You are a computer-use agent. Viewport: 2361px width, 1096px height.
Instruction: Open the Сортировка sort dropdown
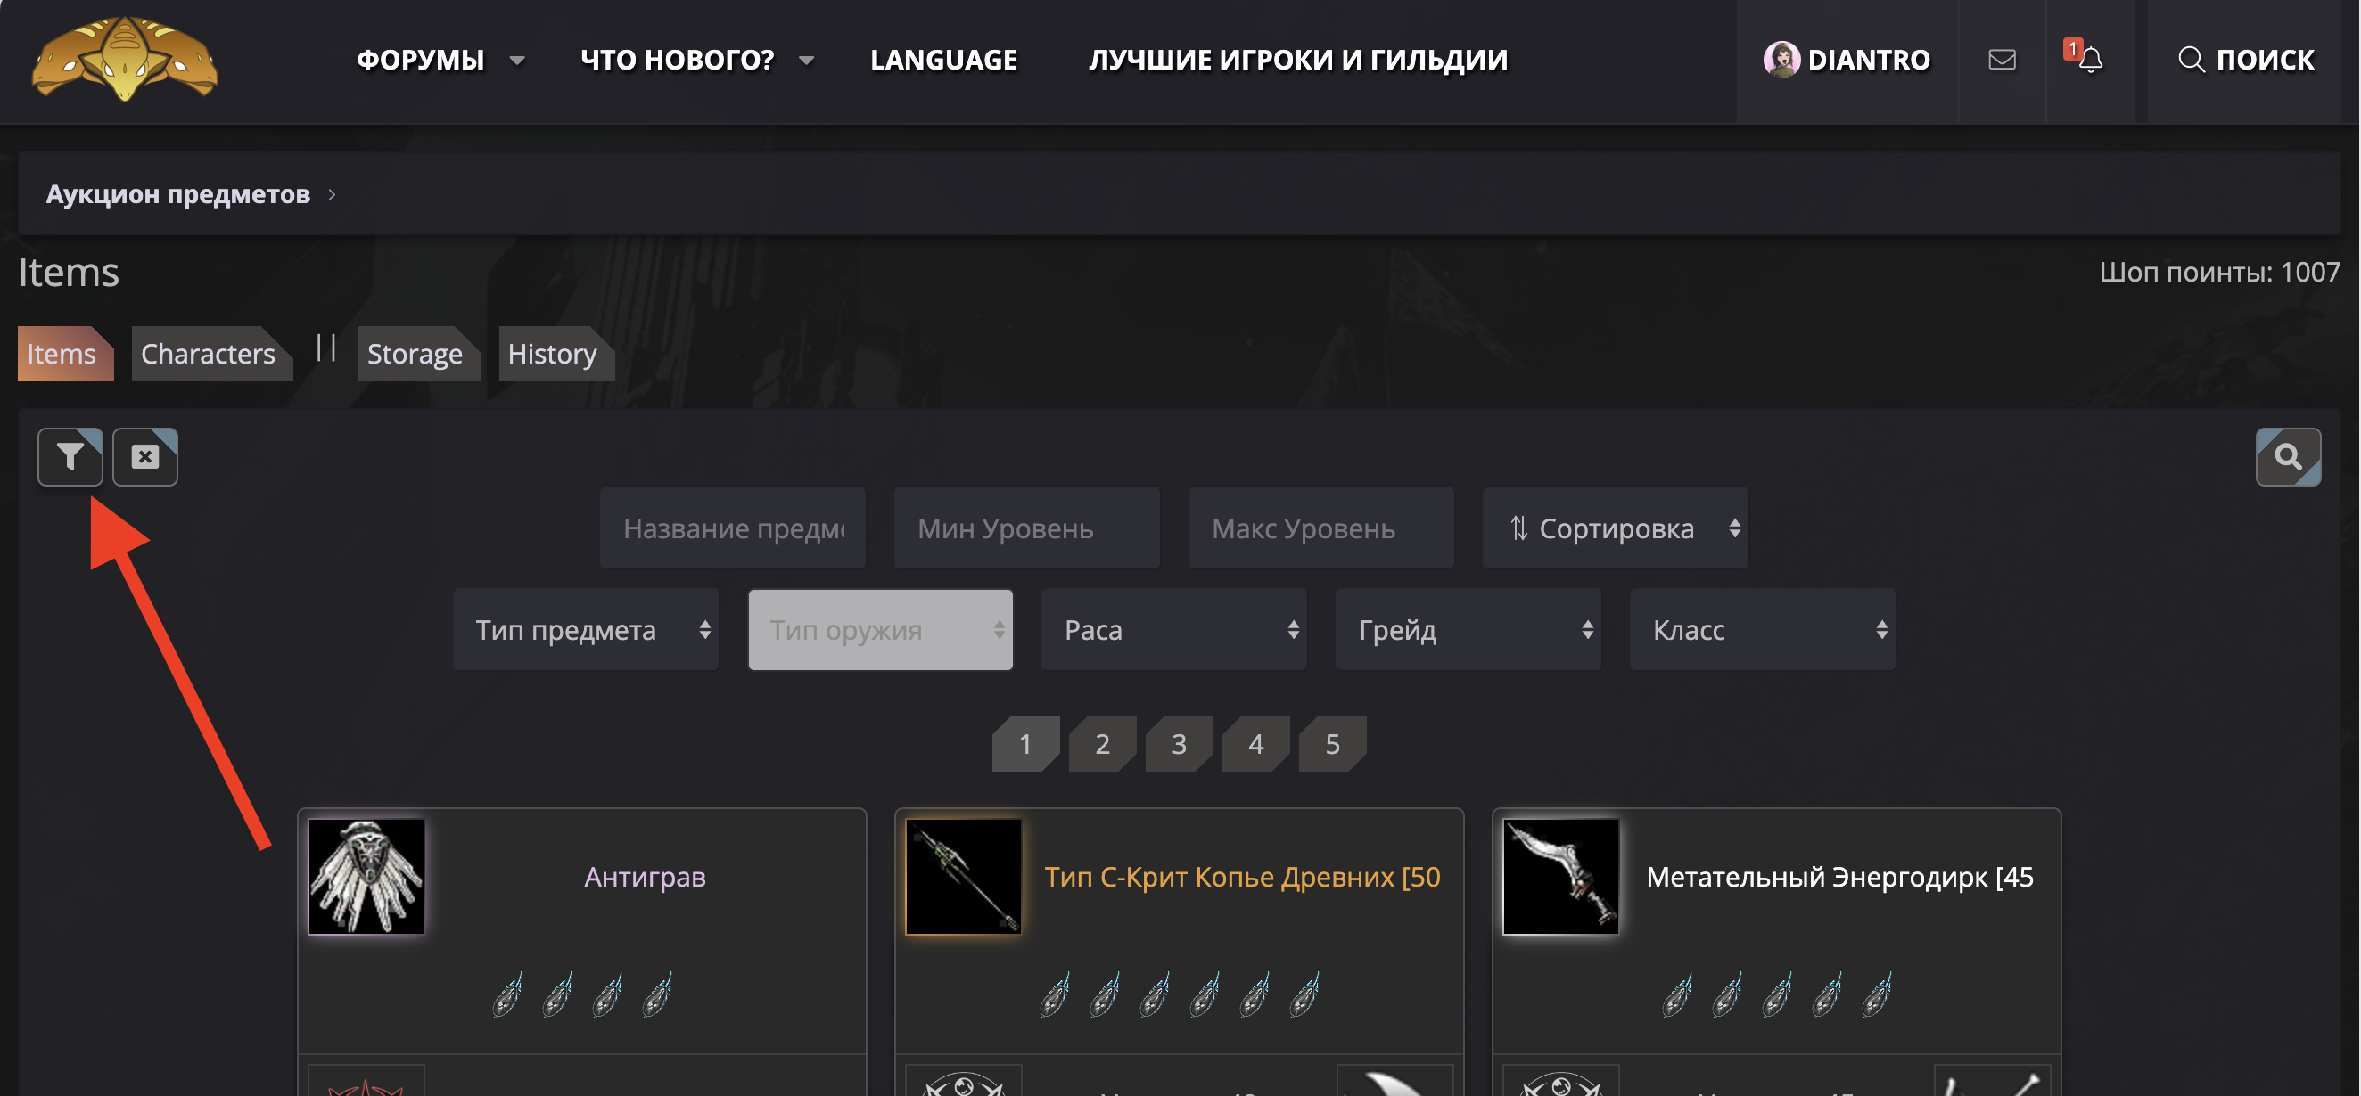[x=1614, y=528]
